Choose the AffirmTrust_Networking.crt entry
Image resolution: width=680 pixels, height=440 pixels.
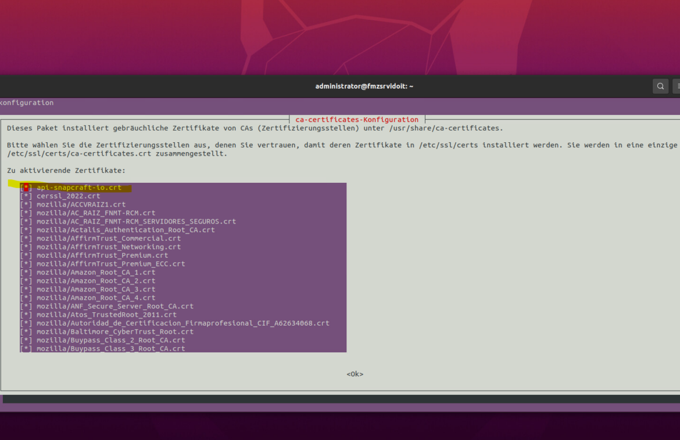pyautogui.click(x=109, y=247)
